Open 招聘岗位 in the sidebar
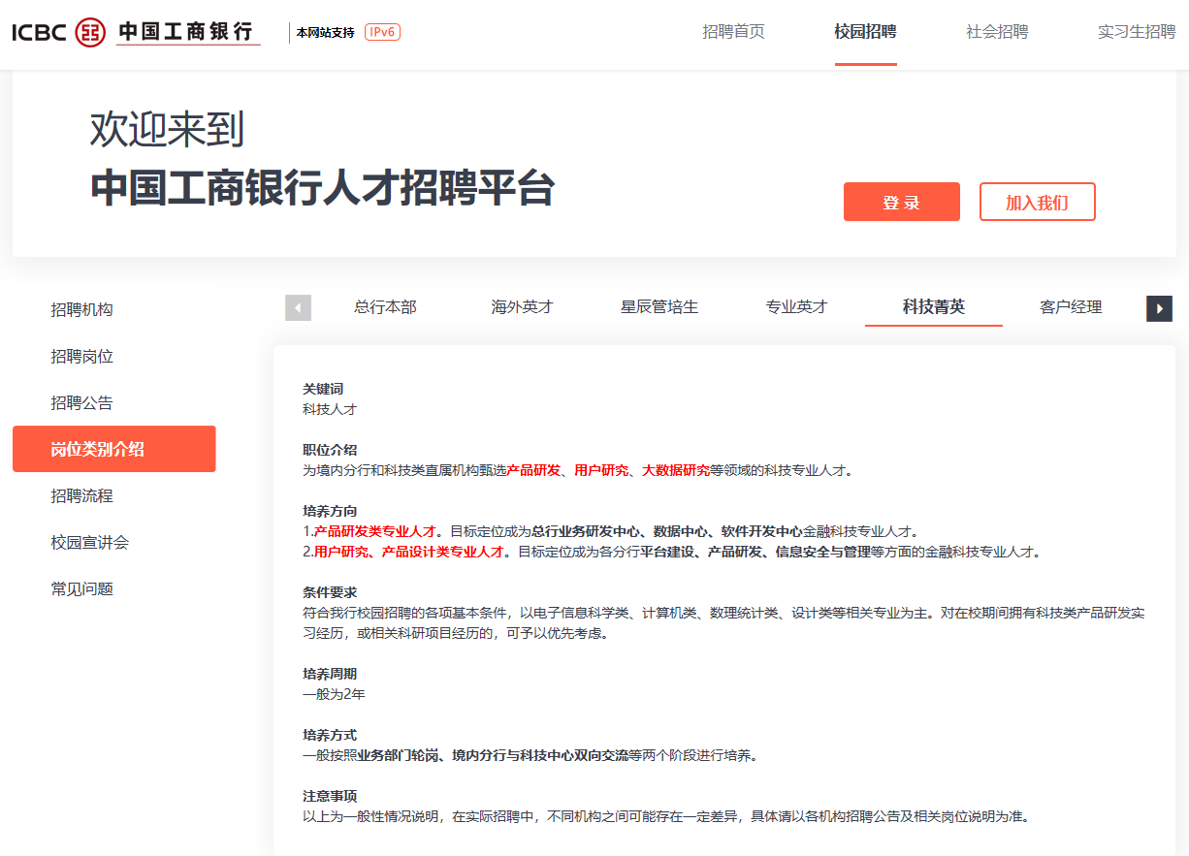This screenshot has height=856, width=1189. pos(82,356)
